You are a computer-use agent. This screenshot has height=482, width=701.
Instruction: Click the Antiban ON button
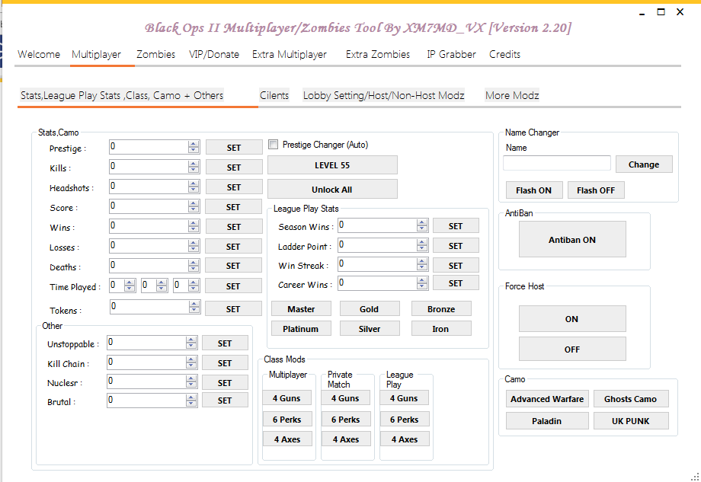click(x=572, y=239)
